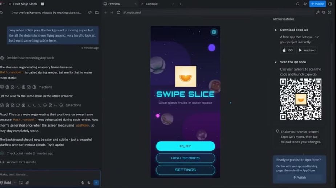Select the Android download button
Screen dimensions: 336x188
[x=307, y=50]
